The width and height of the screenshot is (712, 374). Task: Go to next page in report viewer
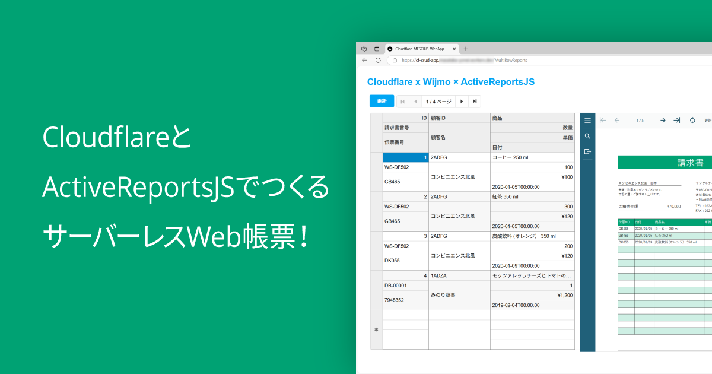(x=663, y=121)
